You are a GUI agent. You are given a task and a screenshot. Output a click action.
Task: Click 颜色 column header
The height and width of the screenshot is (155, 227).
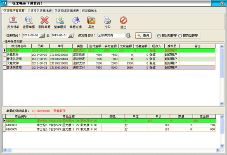[113, 117]
